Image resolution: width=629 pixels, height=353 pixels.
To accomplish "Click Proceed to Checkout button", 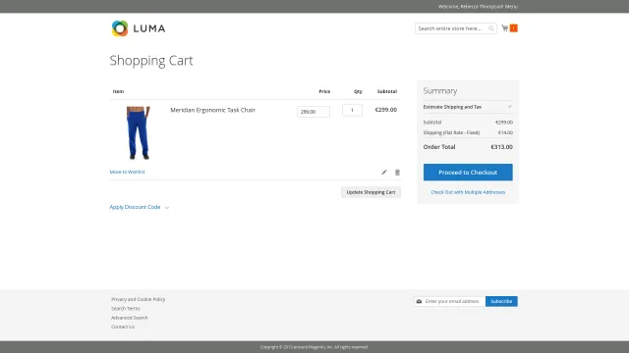I will (x=468, y=173).
